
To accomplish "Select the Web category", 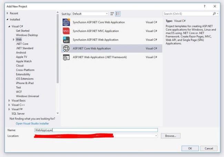I will [19, 40].
